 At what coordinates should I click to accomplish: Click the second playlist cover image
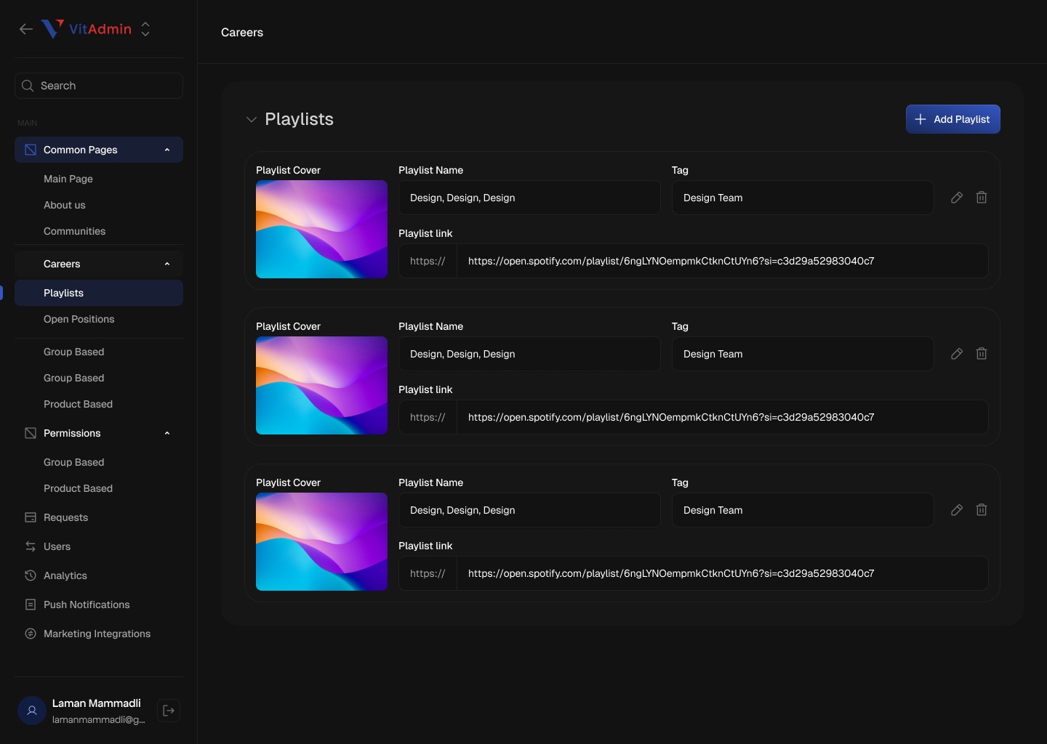click(321, 385)
